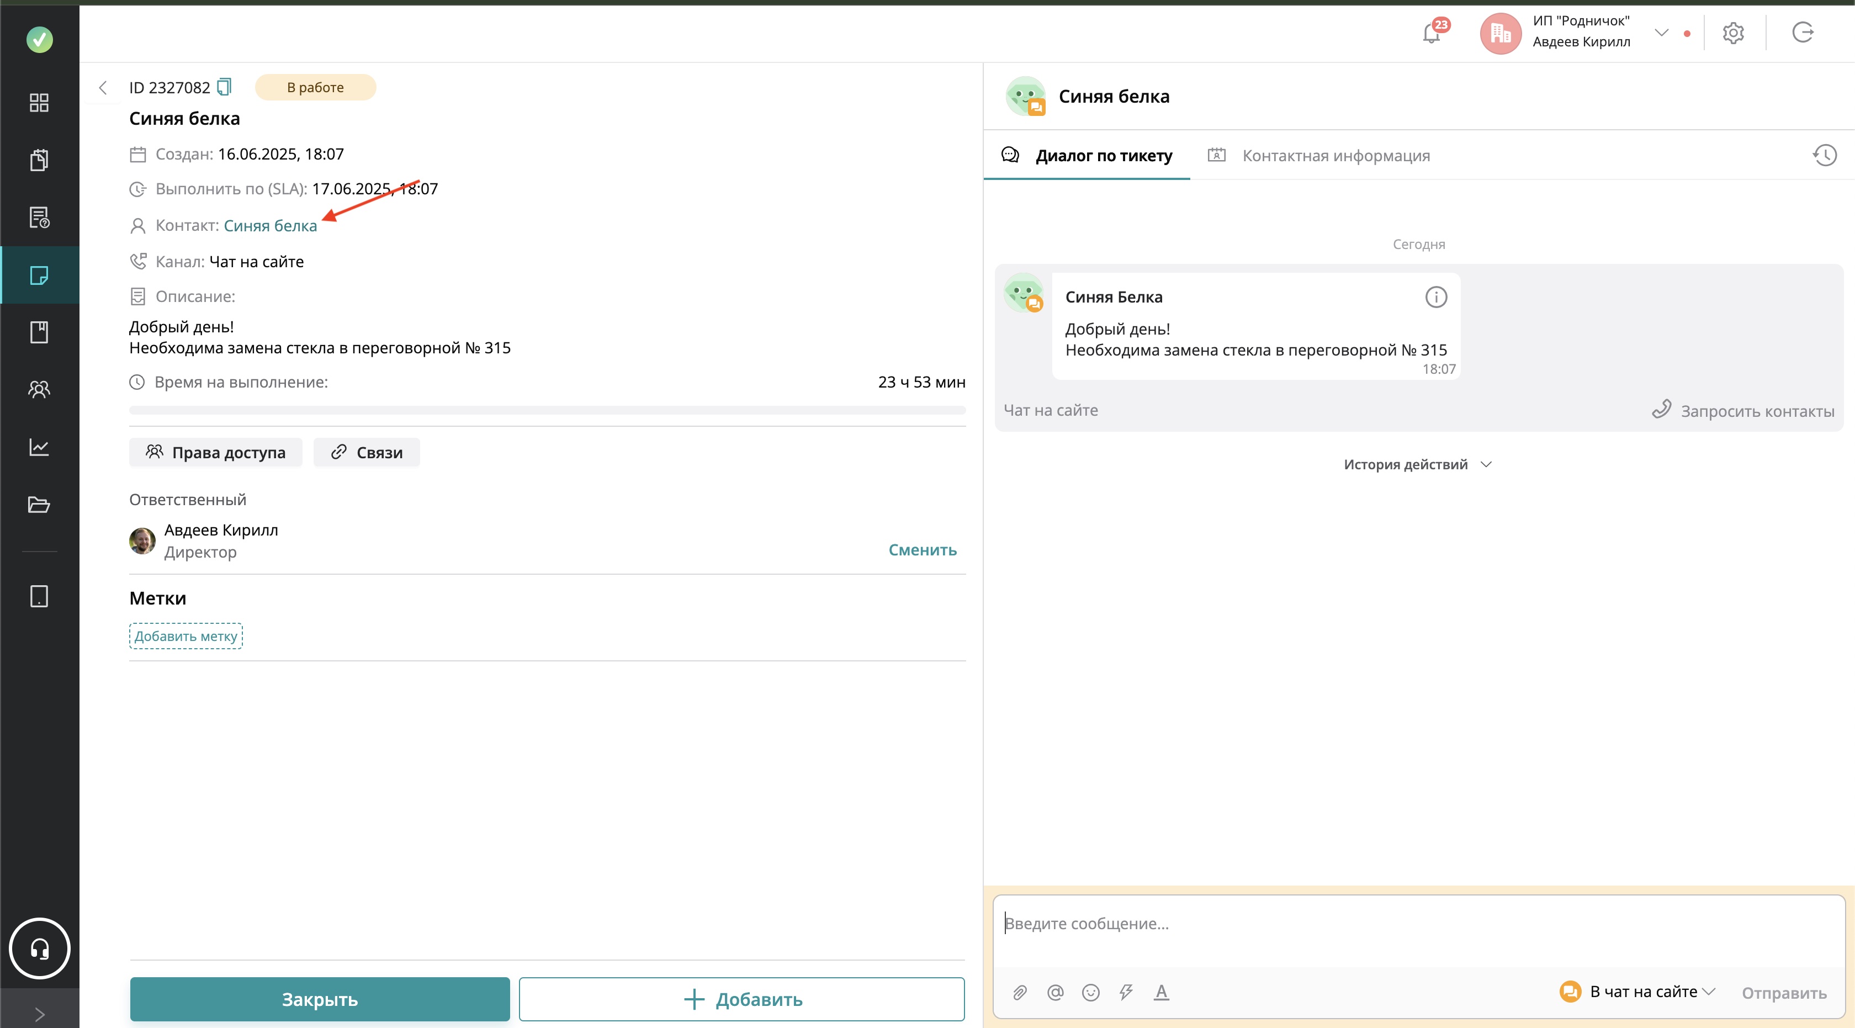Open text formatting options icon

tap(1161, 993)
